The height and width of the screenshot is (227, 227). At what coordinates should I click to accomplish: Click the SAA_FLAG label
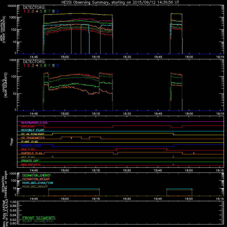coord(28,150)
